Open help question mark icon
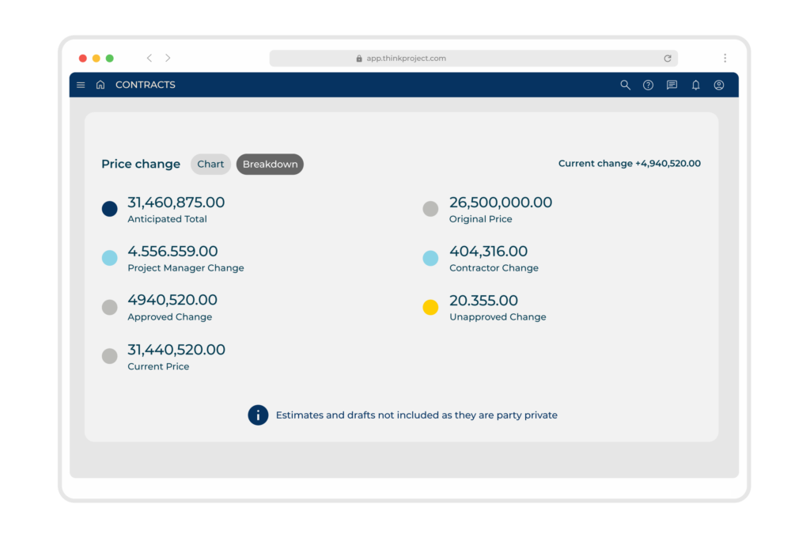Viewport: 810px width, 538px height. point(648,85)
